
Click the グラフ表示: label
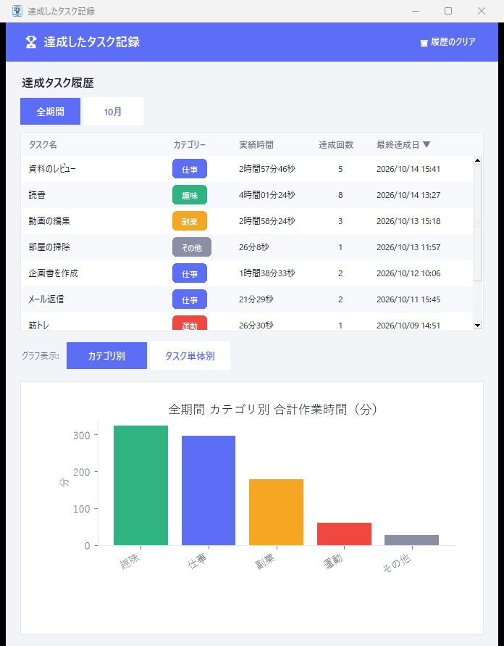click(x=41, y=355)
